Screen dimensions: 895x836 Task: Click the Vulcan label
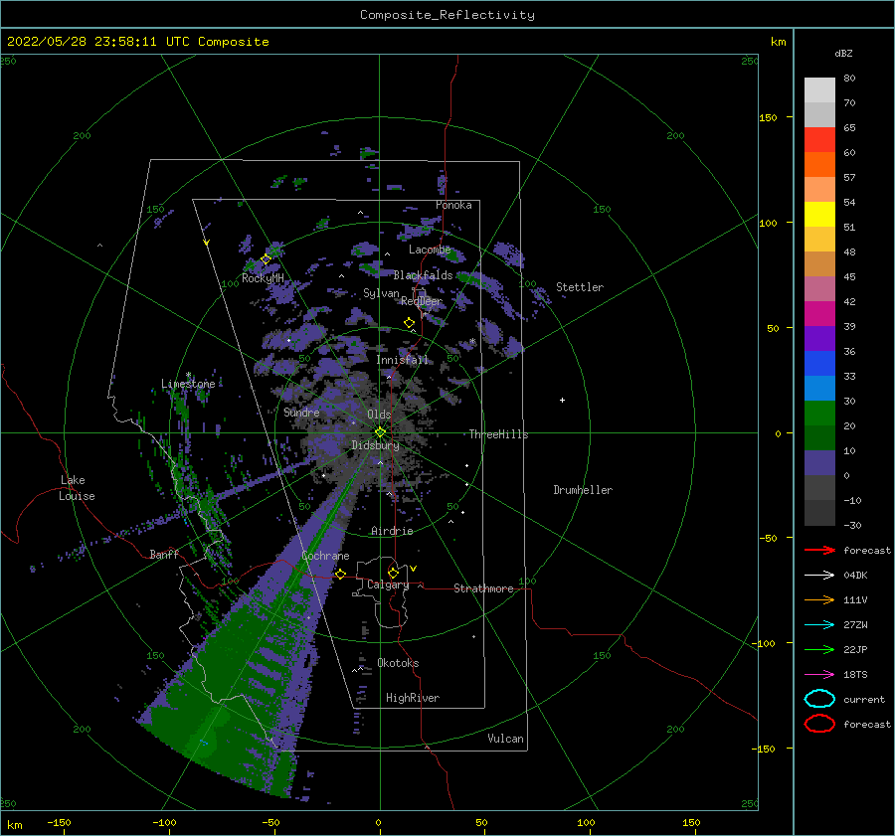tap(505, 739)
